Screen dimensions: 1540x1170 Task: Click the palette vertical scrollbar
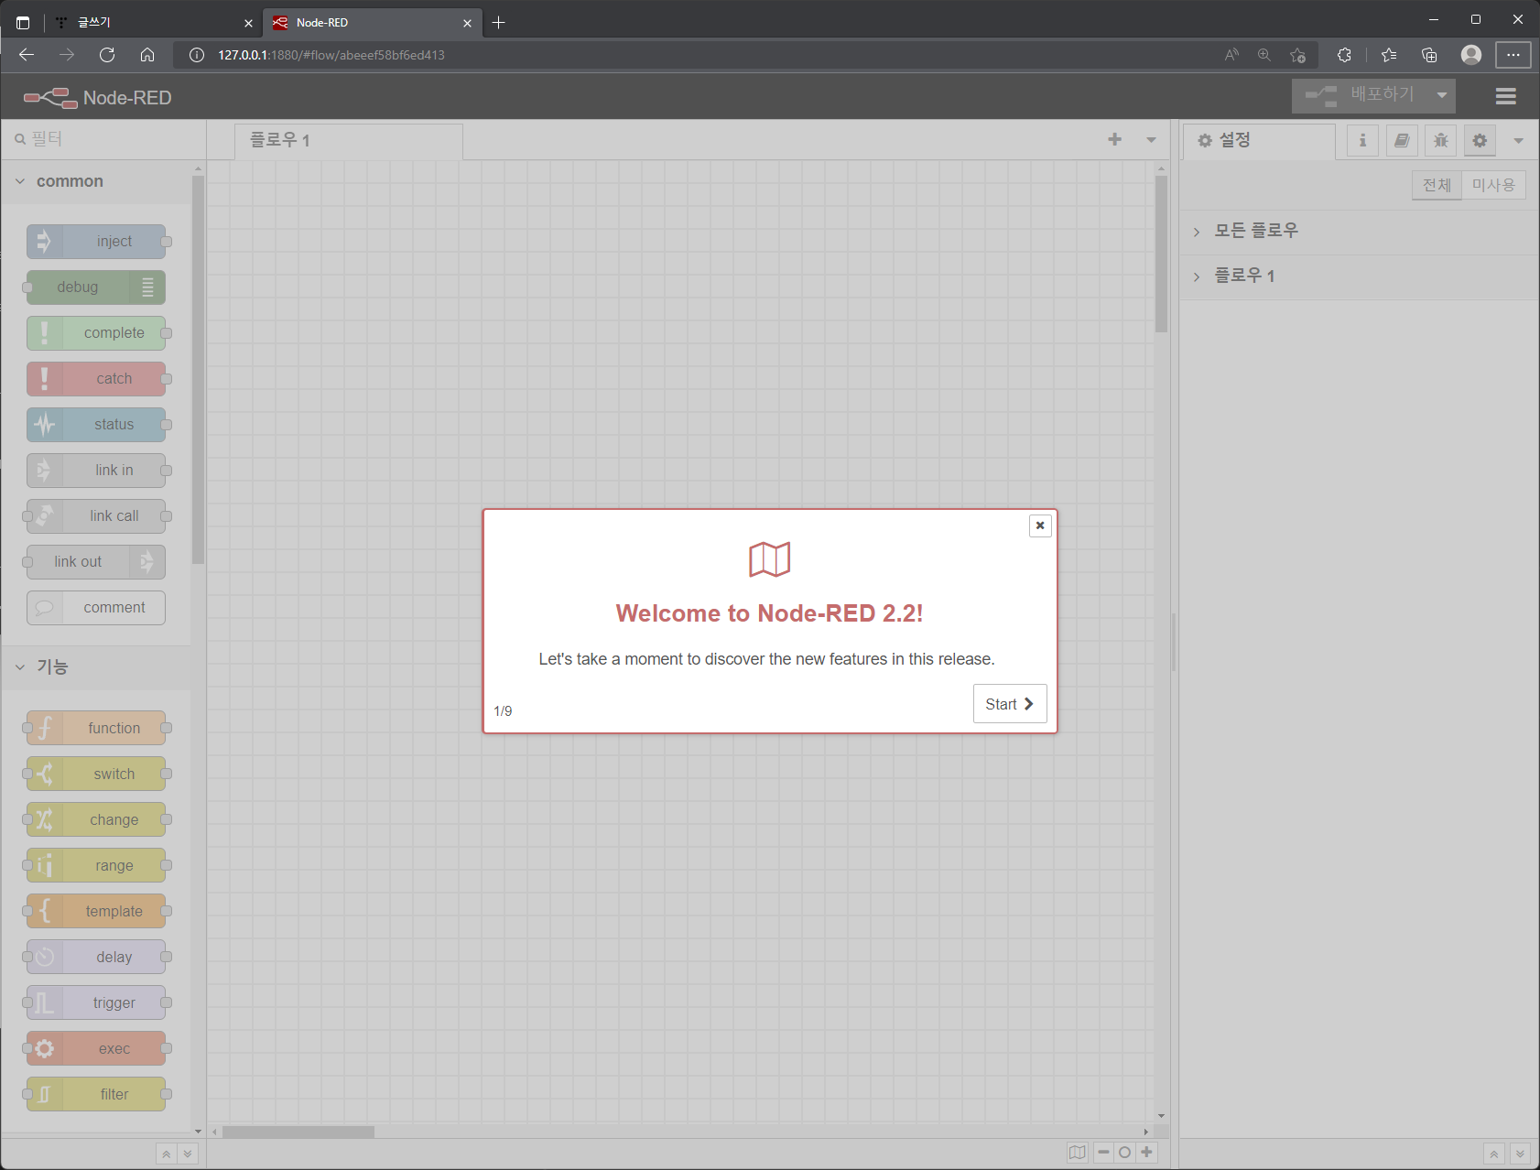198,369
